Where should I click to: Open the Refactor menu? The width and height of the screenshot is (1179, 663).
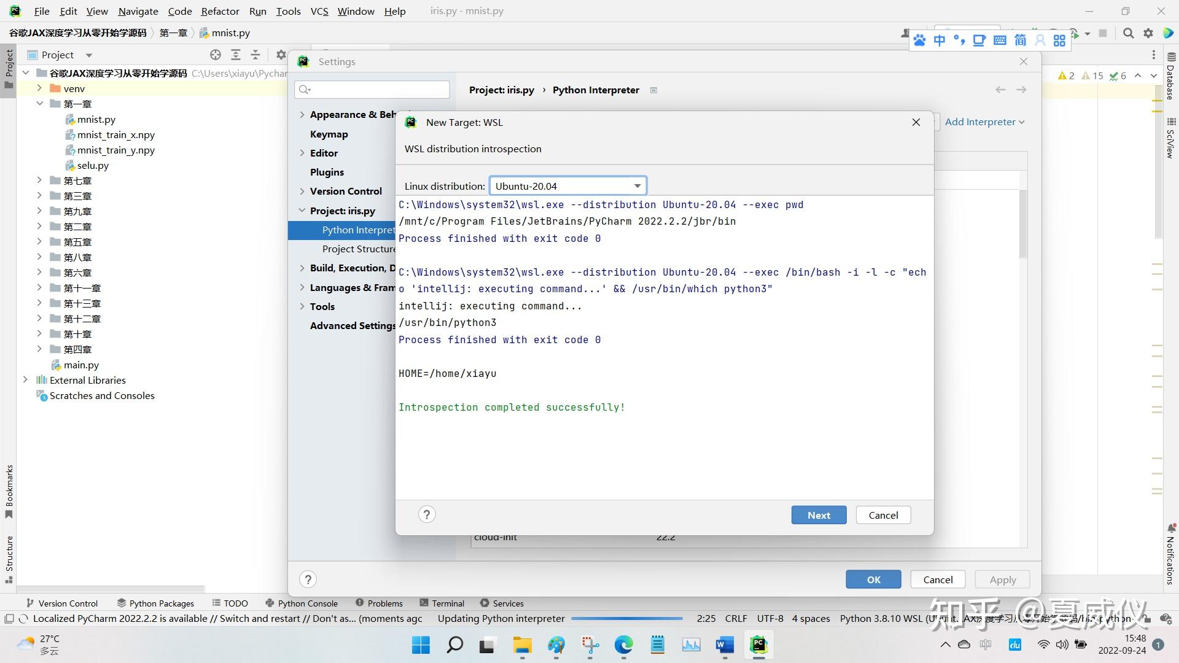220,11
